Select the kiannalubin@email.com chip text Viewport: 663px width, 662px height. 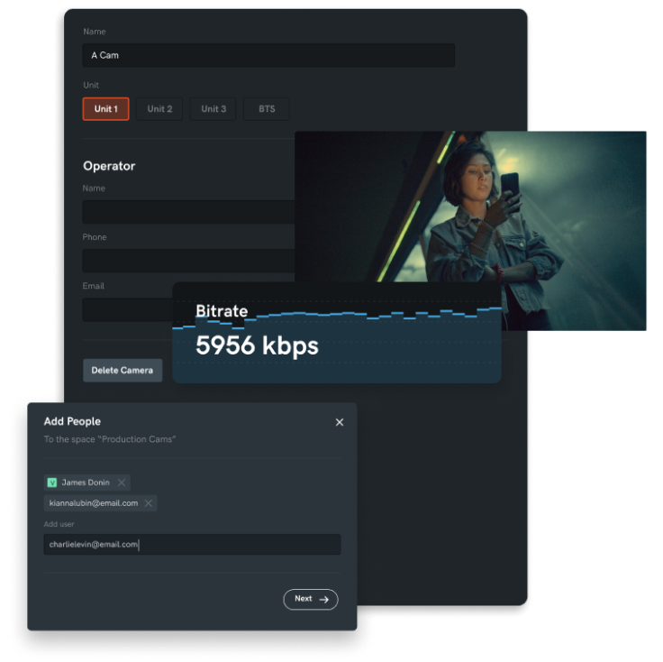pyautogui.click(x=94, y=503)
